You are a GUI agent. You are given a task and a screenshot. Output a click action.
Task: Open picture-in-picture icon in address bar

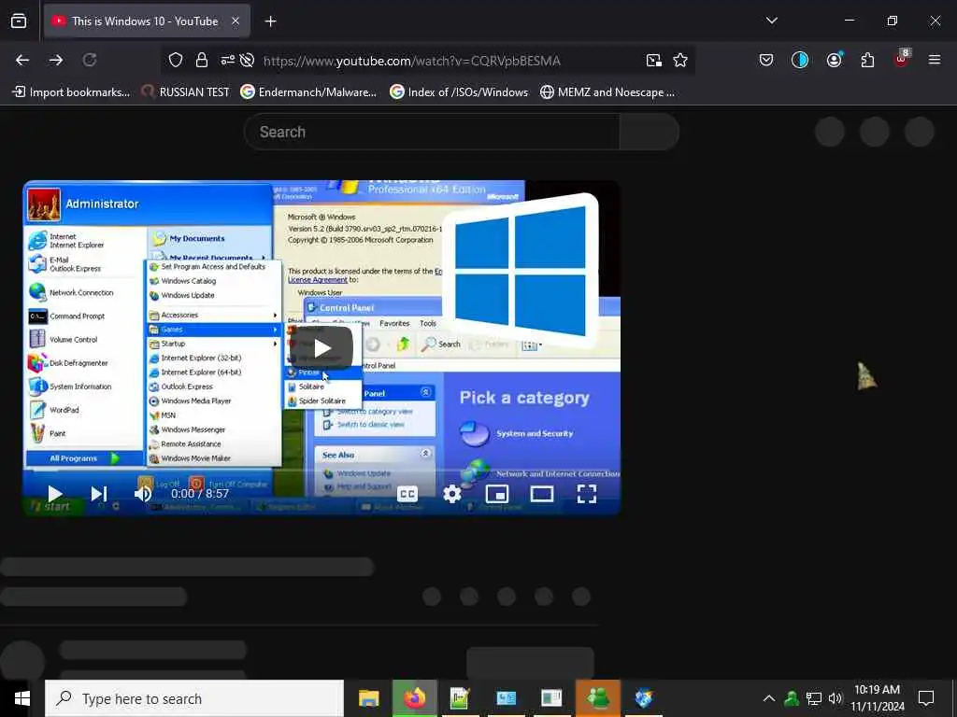[x=653, y=60]
